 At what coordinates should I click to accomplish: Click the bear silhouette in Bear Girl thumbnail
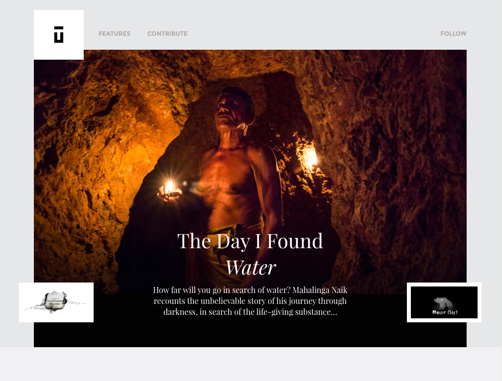tap(442, 303)
